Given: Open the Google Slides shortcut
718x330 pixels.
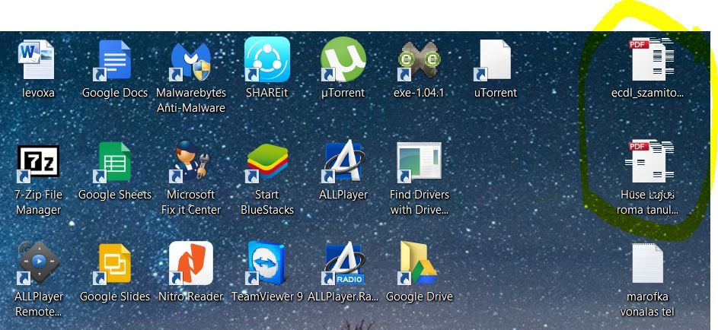Looking at the screenshot, I should pos(114,264).
